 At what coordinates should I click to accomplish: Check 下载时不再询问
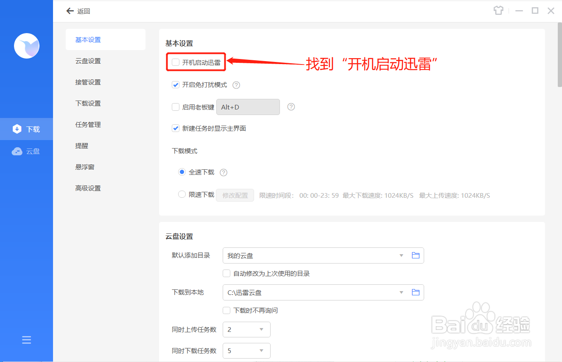point(226,311)
